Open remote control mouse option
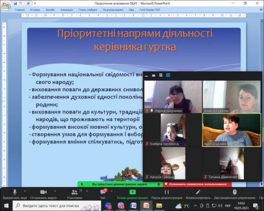Viewport: 264px width, 211px height. pyautogui.click(x=235, y=194)
